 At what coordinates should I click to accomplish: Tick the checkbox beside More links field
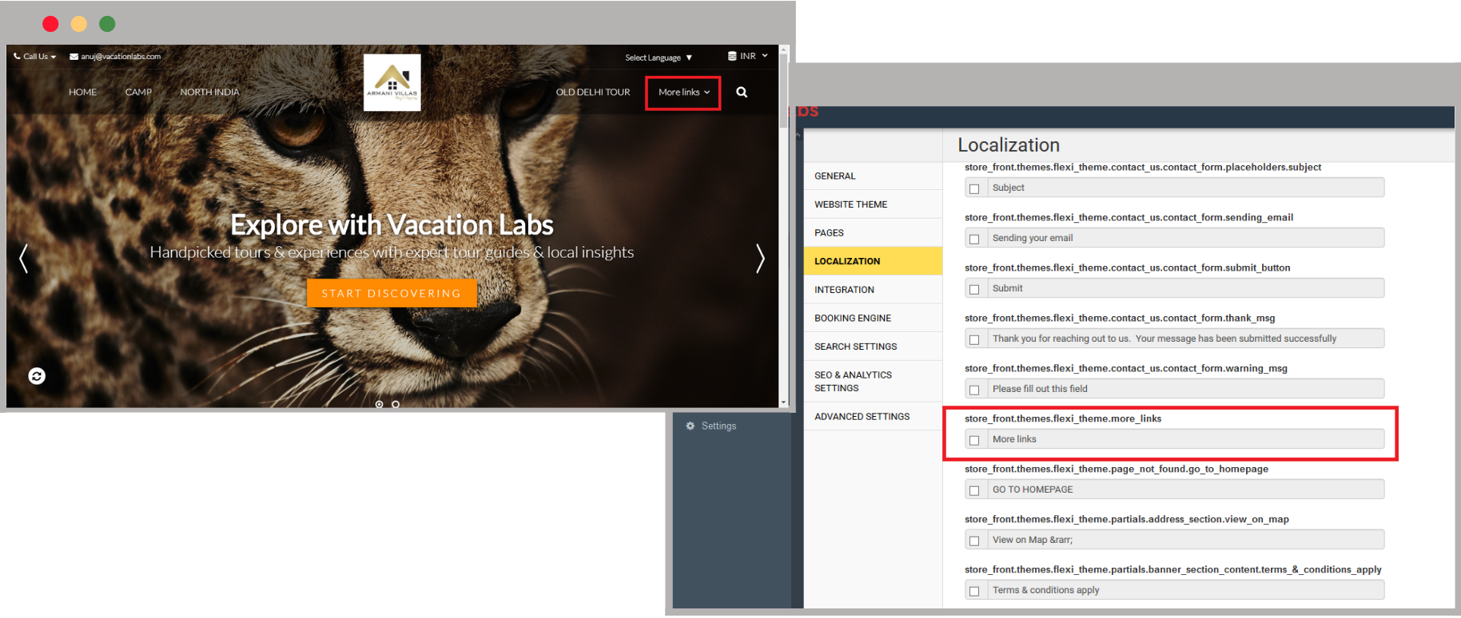[x=974, y=440]
